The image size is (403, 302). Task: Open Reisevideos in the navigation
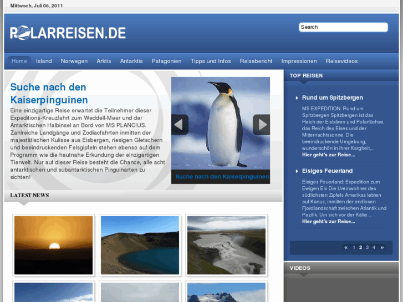342,61
